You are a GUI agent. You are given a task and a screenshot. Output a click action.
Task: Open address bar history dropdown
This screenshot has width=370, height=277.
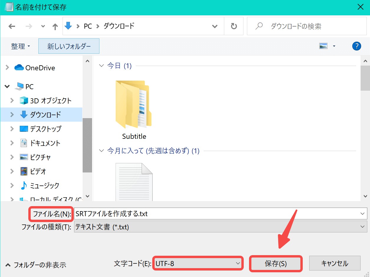click(x=215, y=26)
